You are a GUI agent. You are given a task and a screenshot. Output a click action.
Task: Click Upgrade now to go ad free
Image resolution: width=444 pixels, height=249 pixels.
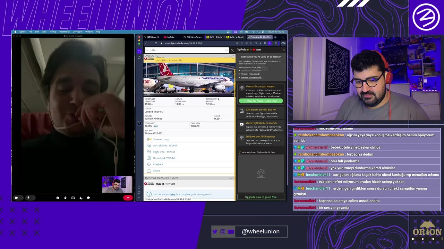[x=261, y=197]
